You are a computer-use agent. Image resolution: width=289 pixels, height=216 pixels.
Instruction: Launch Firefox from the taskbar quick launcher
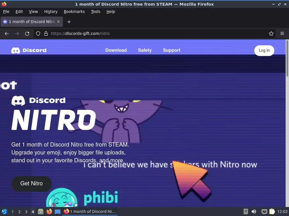(49, 211)
